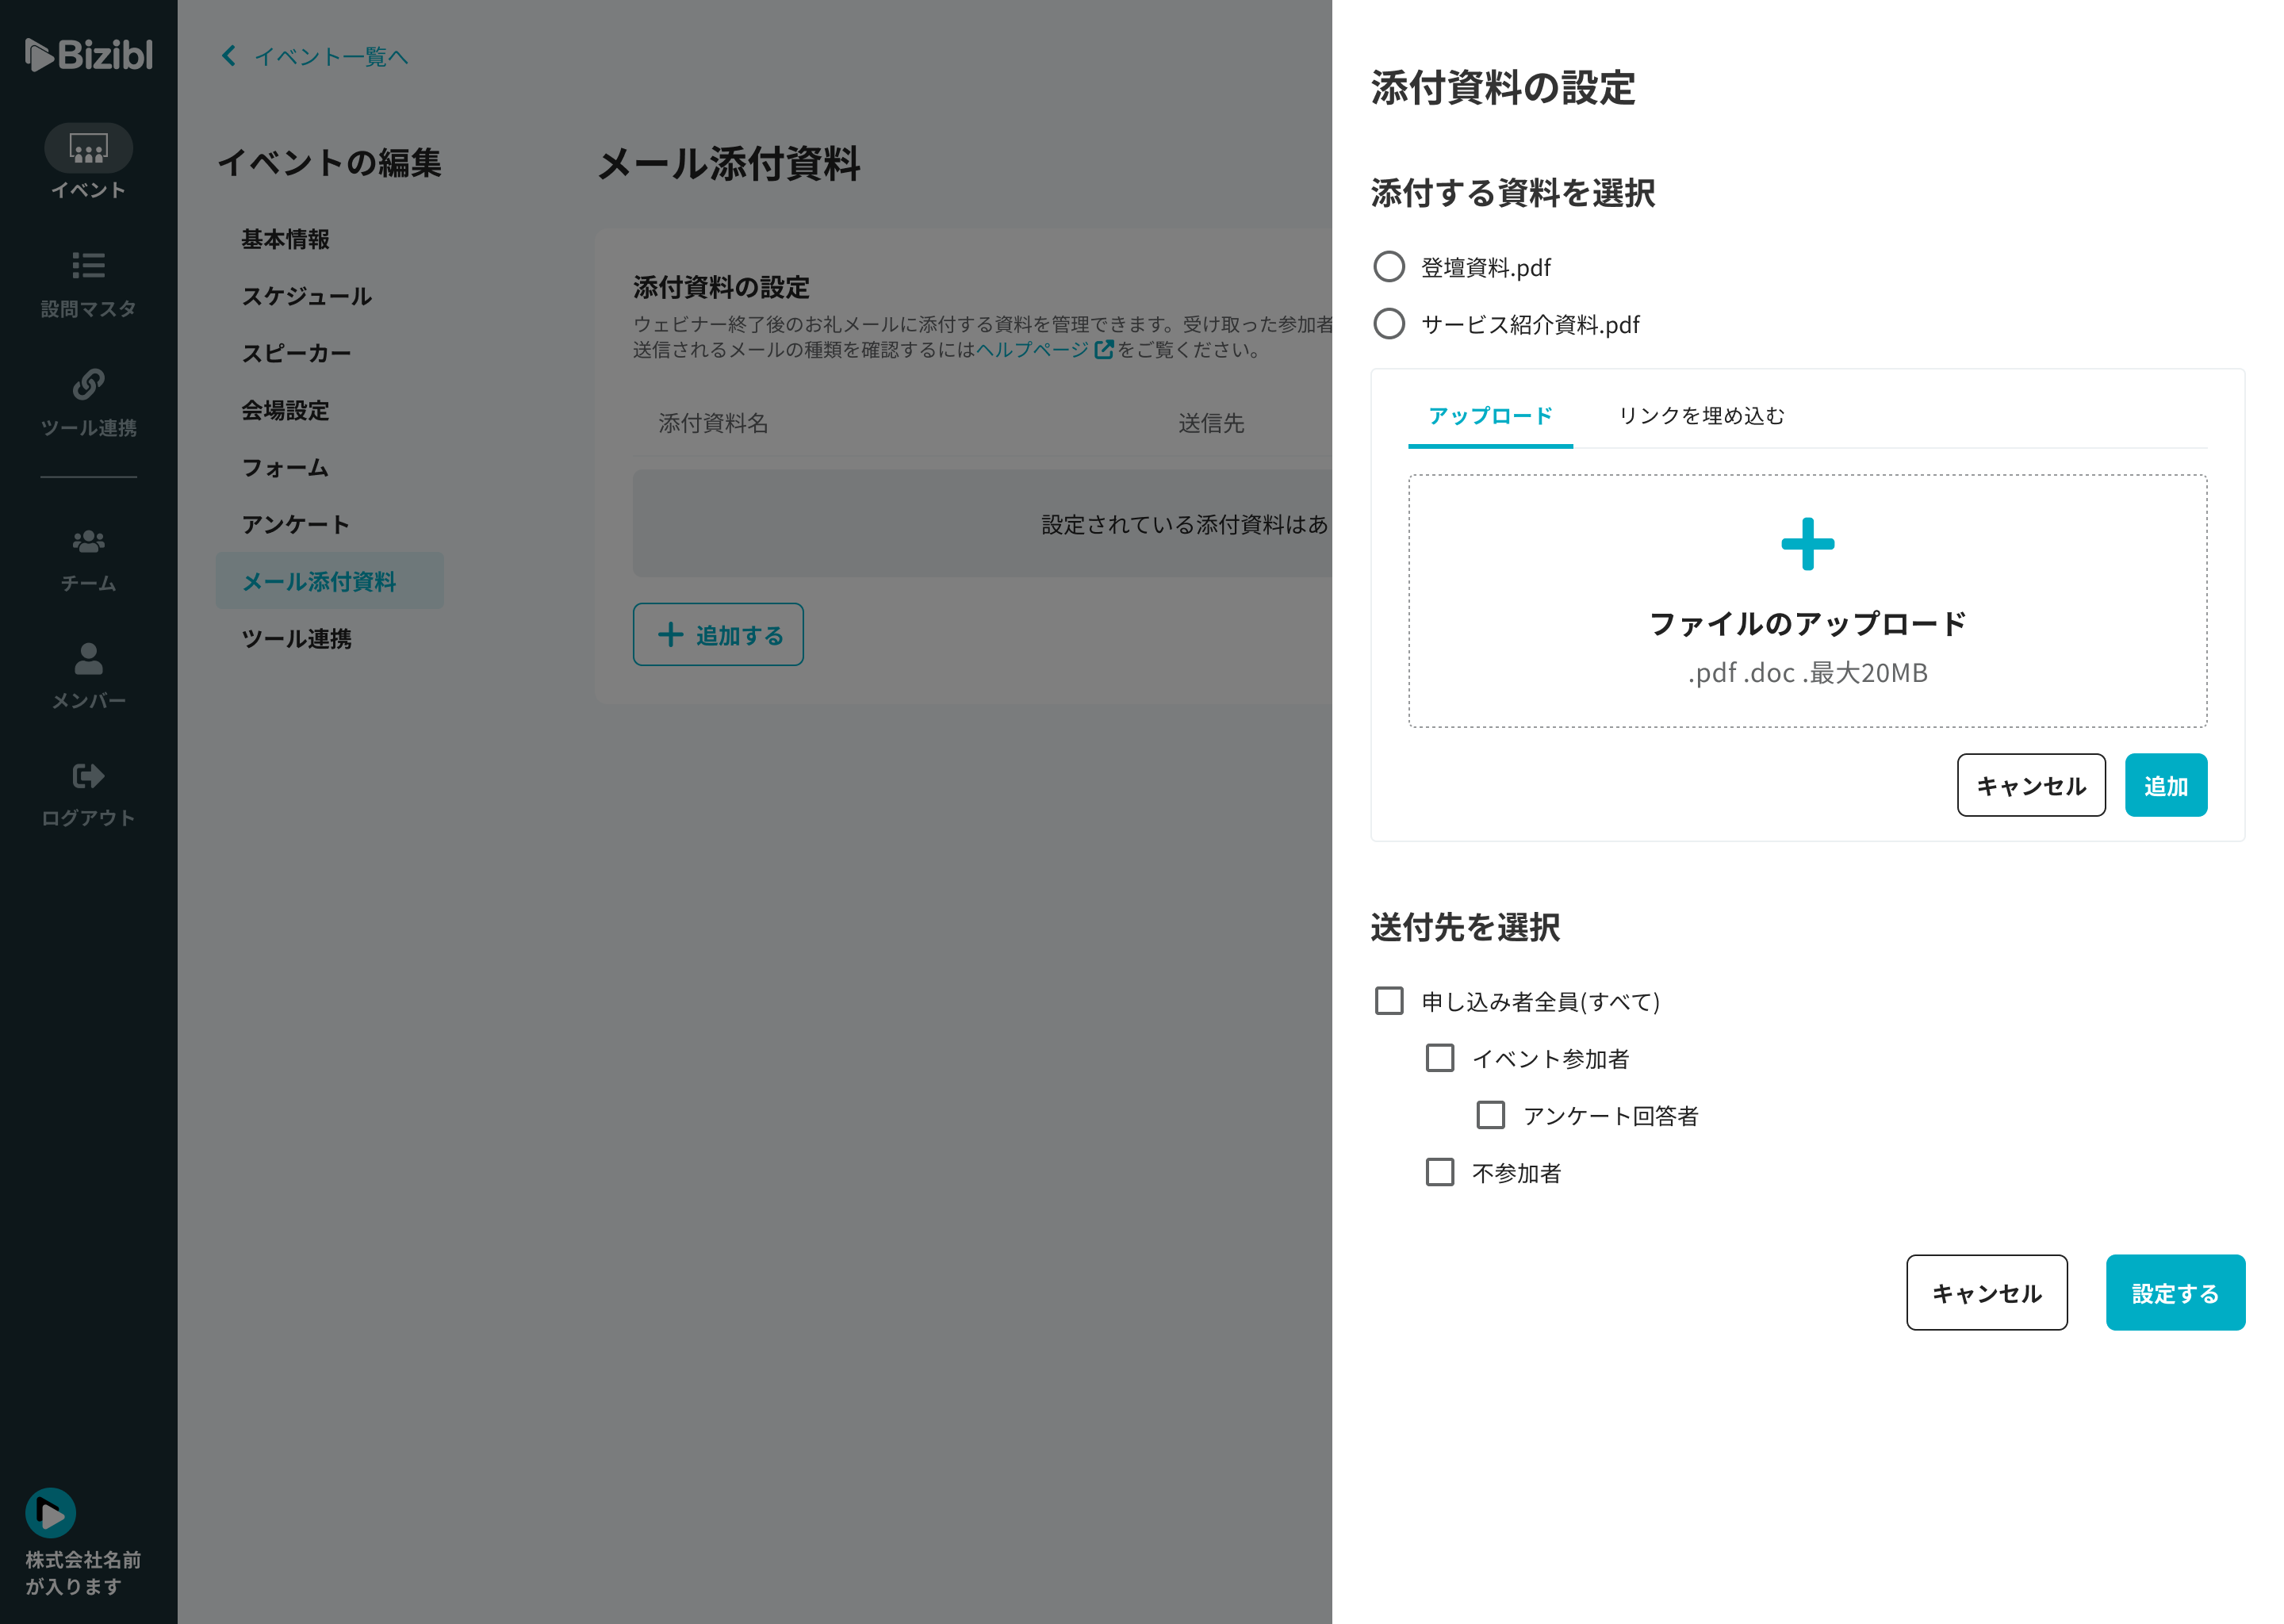Open 設問マスタ list icon
The height and width of the screenshot is (1624, 2284).
coord(88,265)
